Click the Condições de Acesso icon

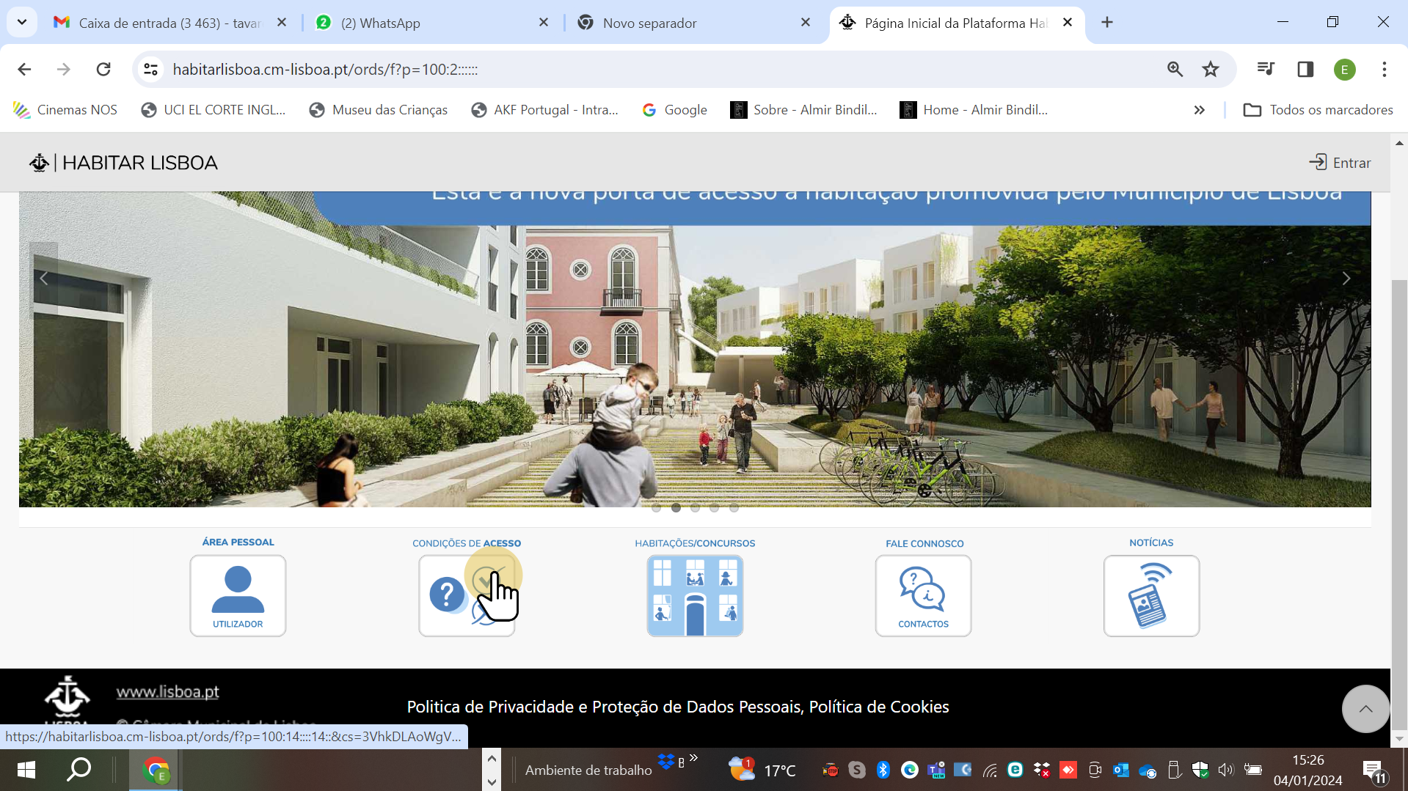click(467, 595)
